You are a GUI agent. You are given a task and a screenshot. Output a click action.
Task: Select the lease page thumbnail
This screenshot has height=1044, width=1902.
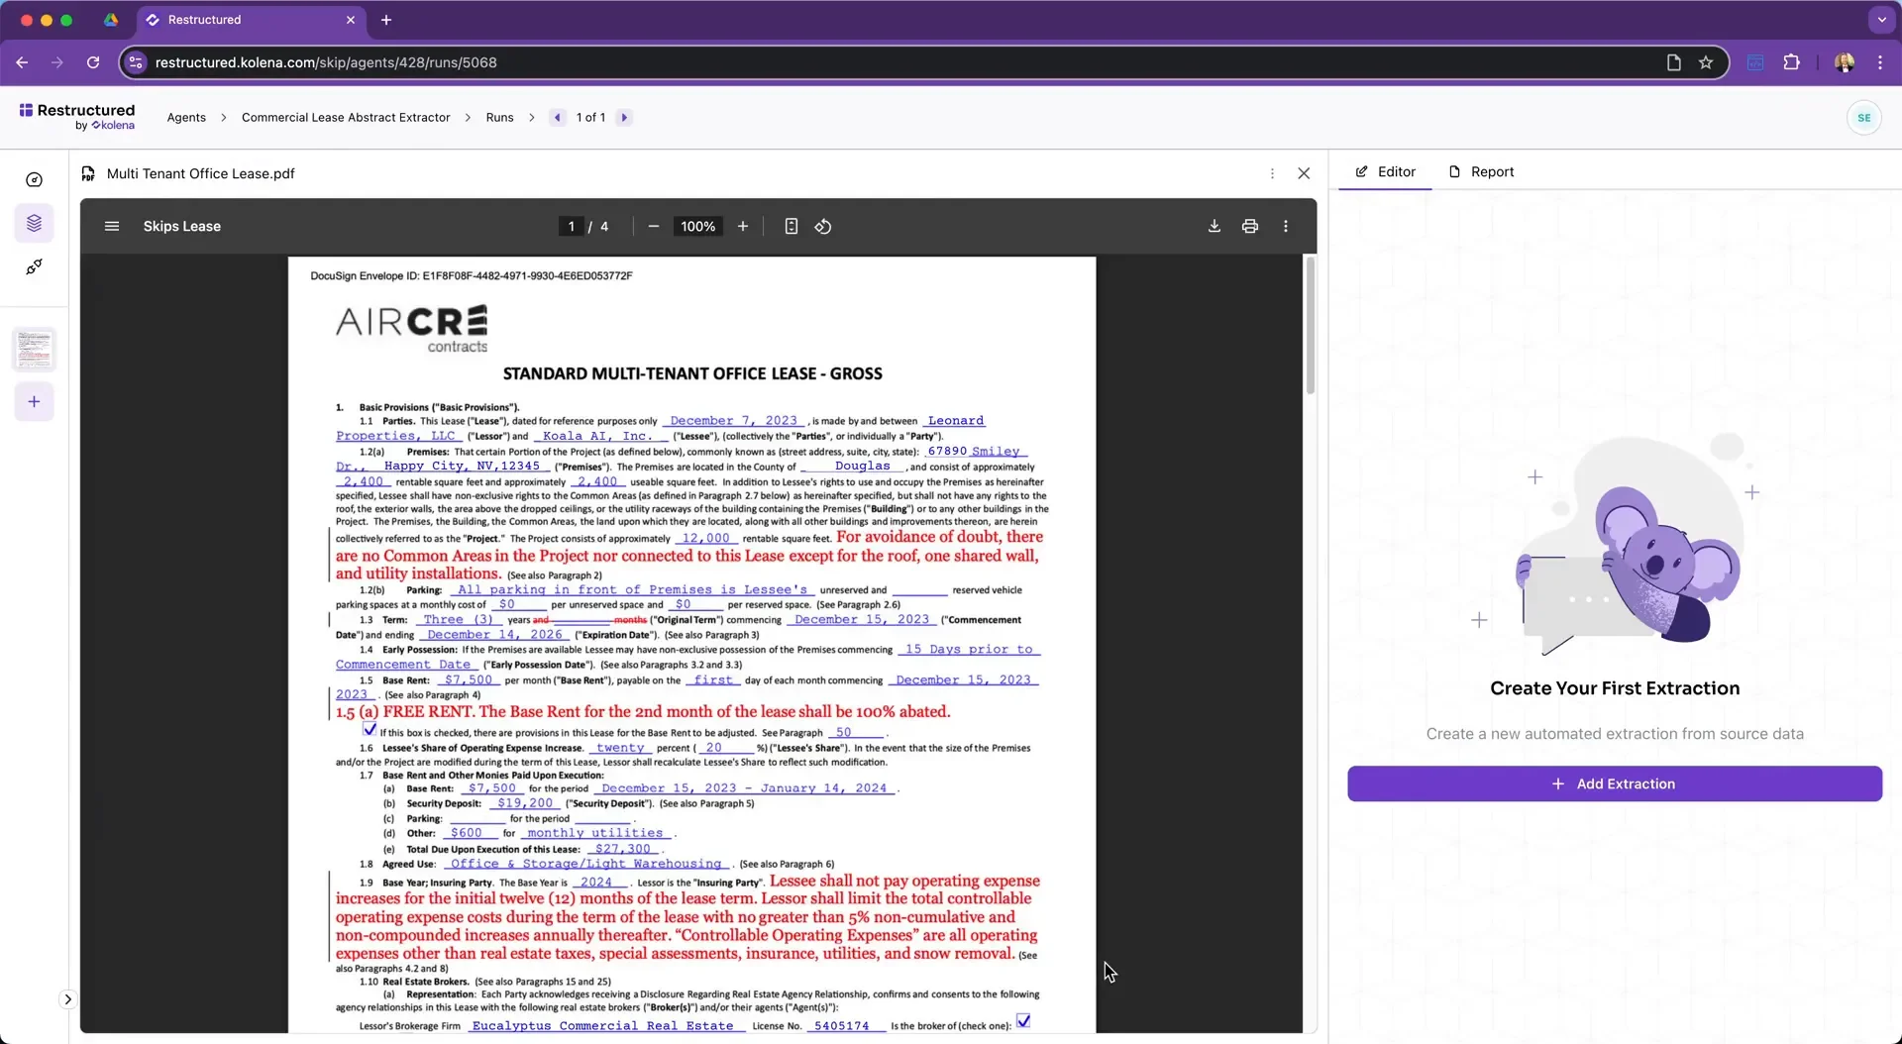point(35,350)
